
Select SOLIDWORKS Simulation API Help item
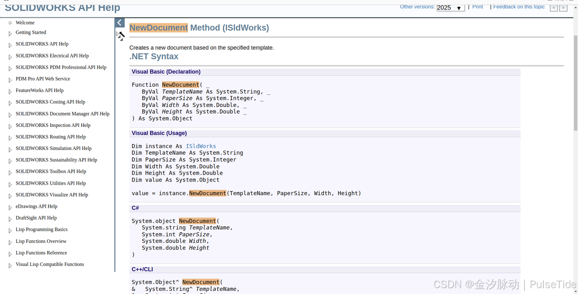(x=53, y=149)
